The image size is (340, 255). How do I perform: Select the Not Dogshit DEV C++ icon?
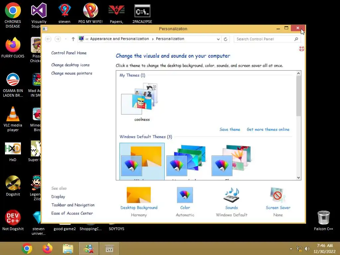click(x=13, y=220)
